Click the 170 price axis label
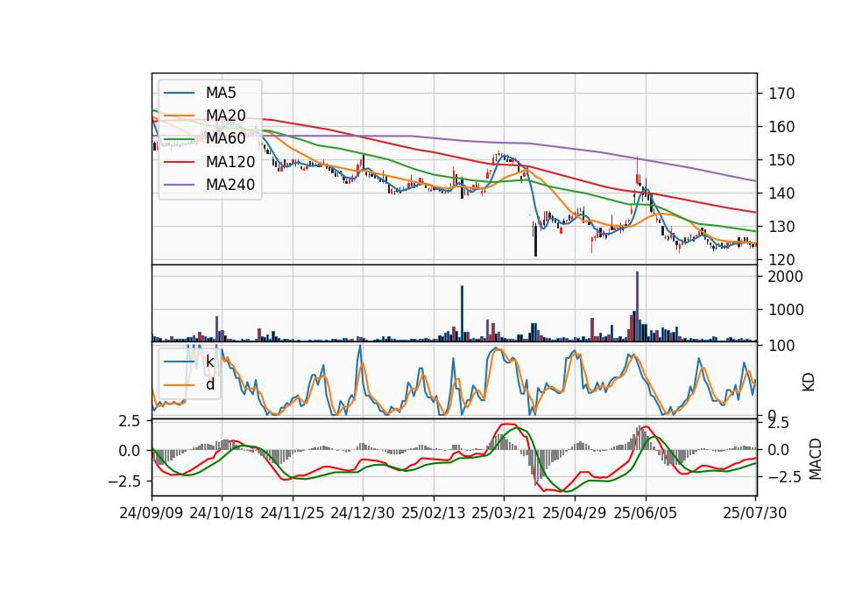 [x=781, y=94]
